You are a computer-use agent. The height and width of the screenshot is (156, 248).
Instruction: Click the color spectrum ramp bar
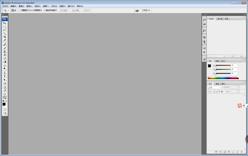[222, 78]
